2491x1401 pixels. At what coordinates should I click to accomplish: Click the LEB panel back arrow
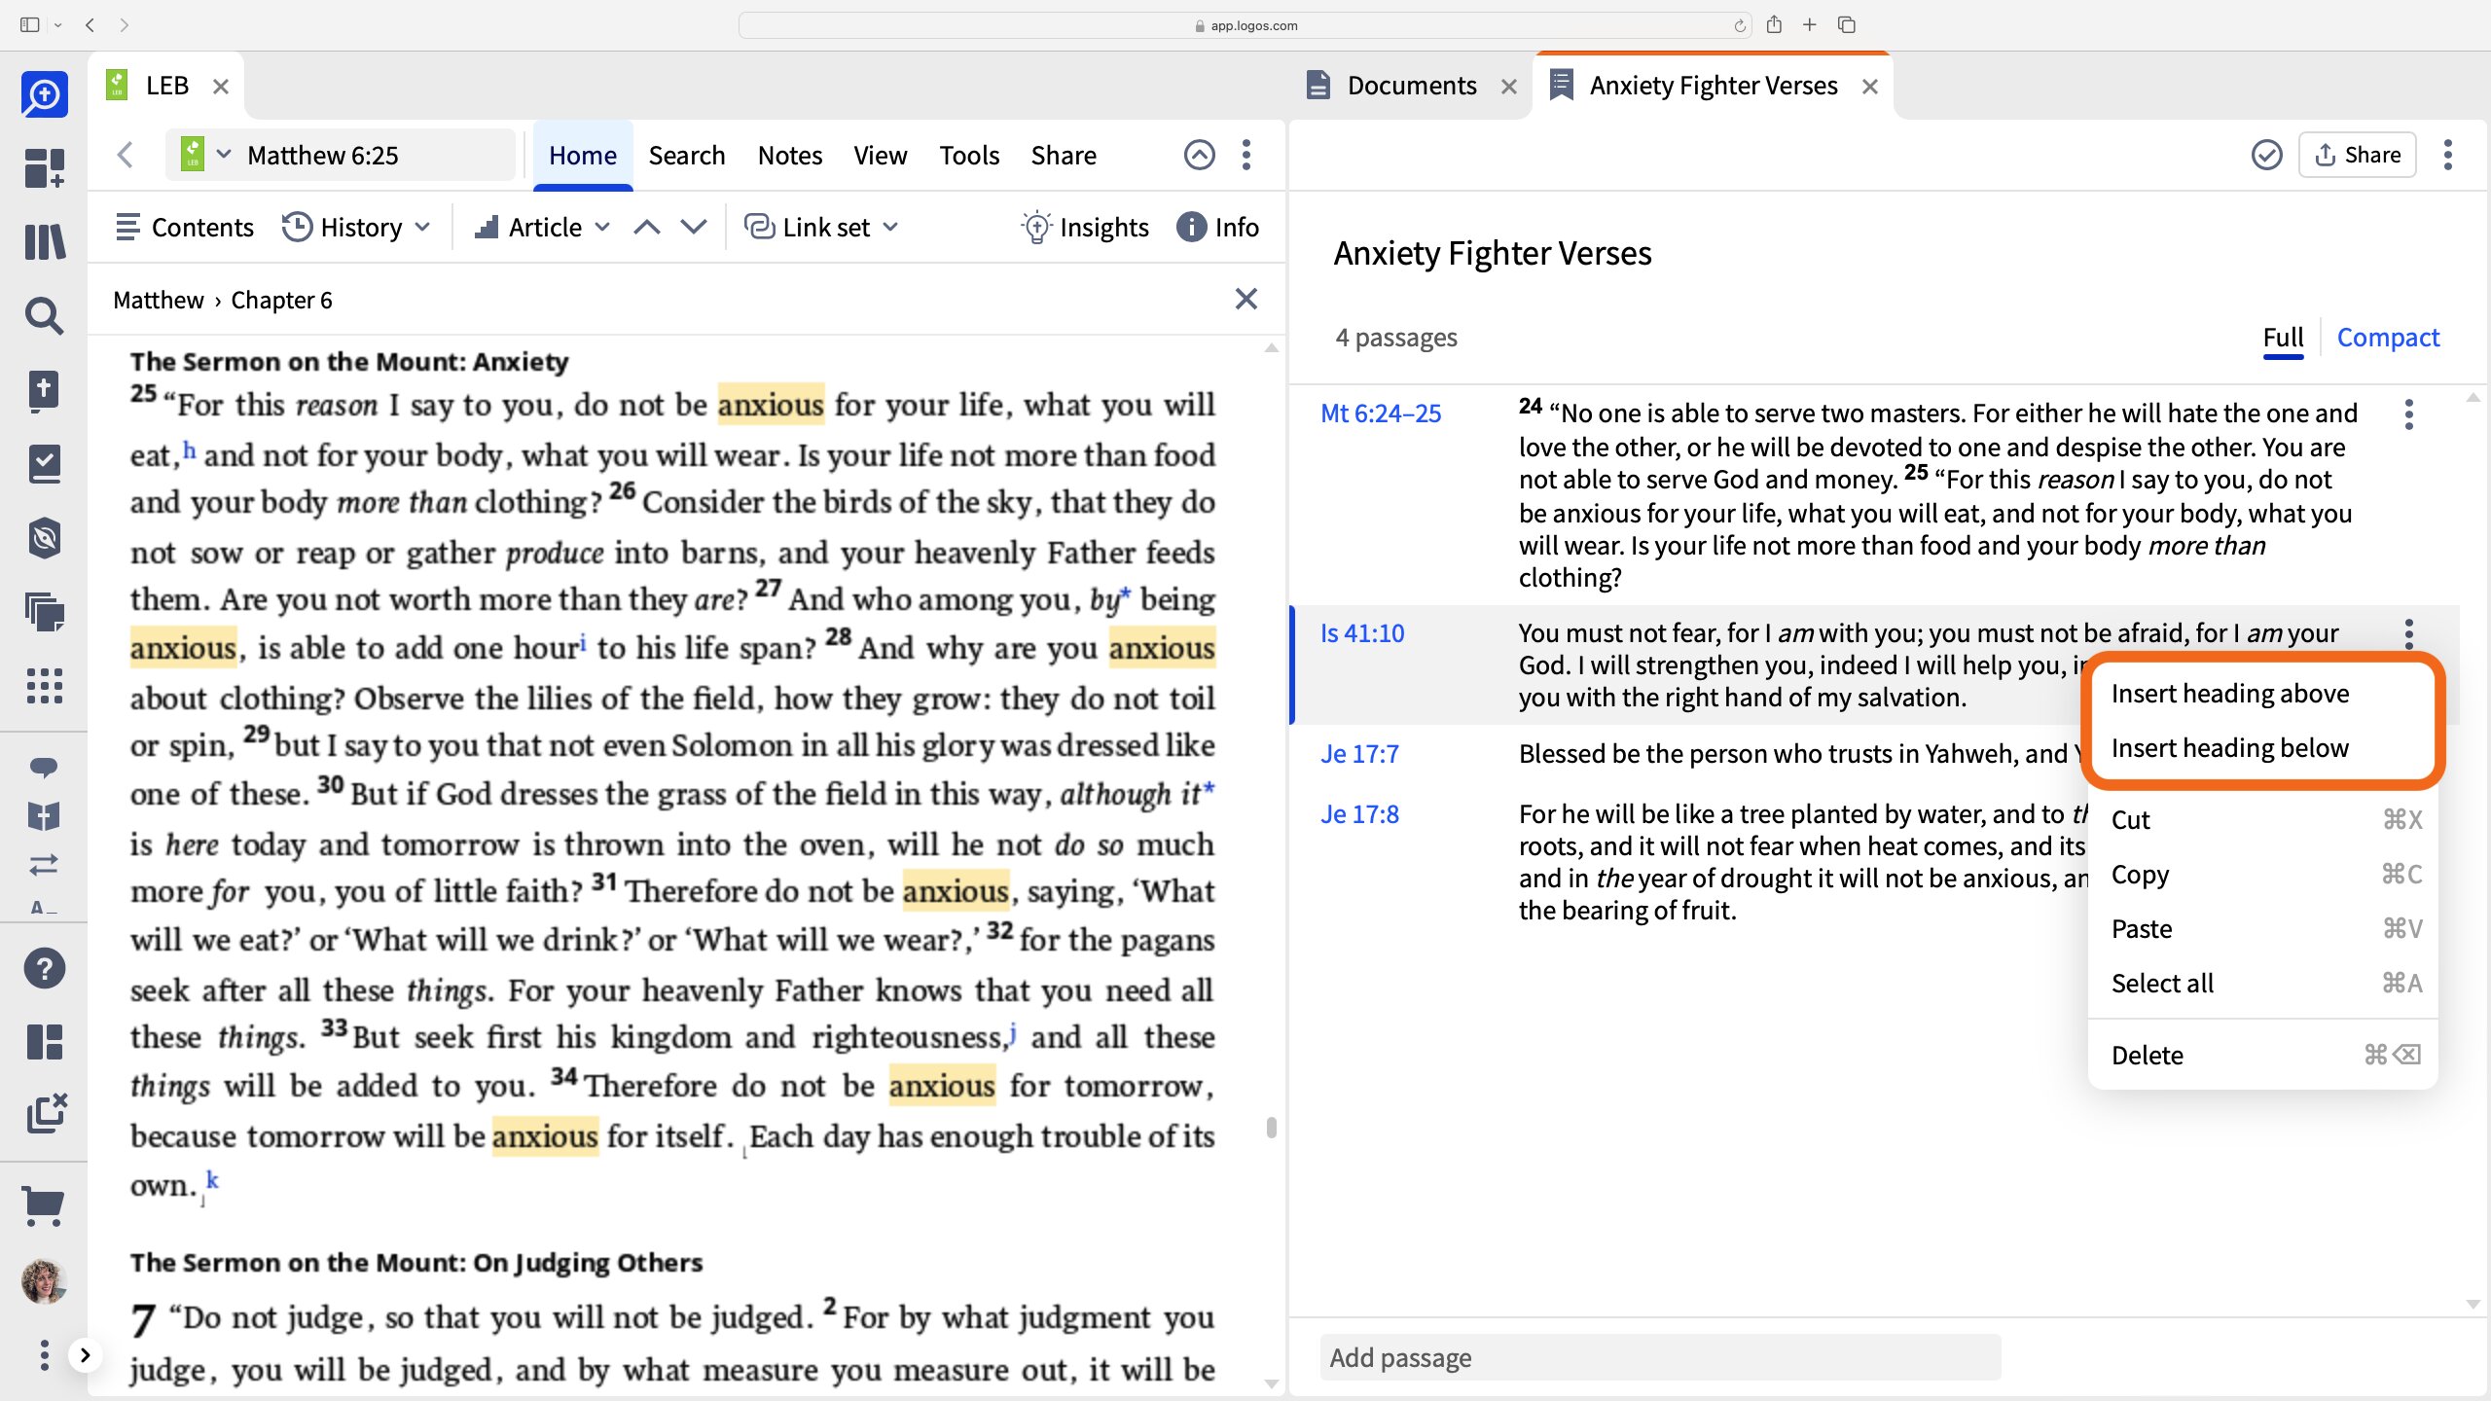pyautogui.click(x=126, y=155)
